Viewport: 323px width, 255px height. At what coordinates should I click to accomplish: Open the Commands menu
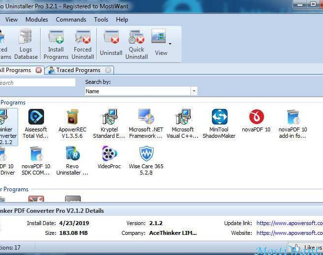point(71,20)
